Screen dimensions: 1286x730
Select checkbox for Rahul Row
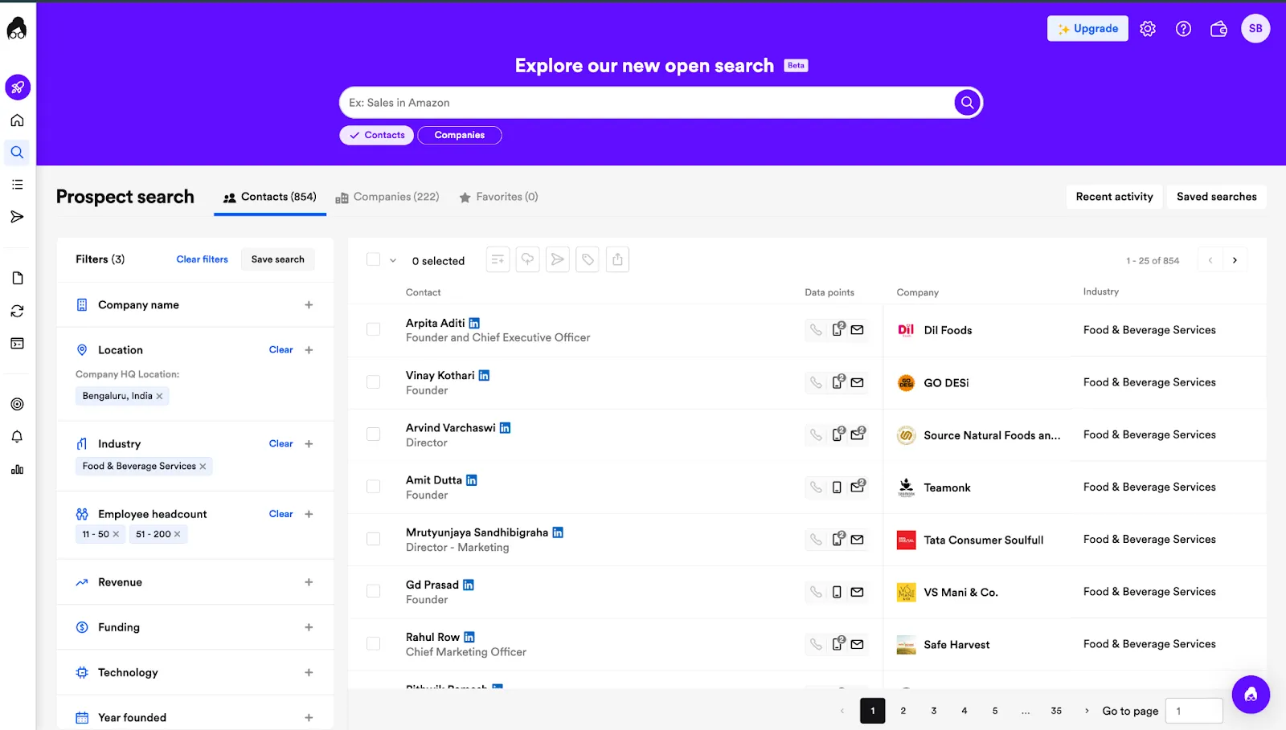point(373,643)
